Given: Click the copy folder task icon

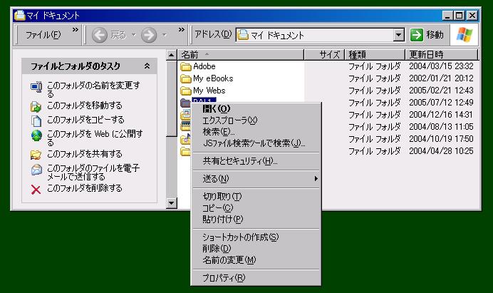Looking at the screenshot, I should point(36,120).
